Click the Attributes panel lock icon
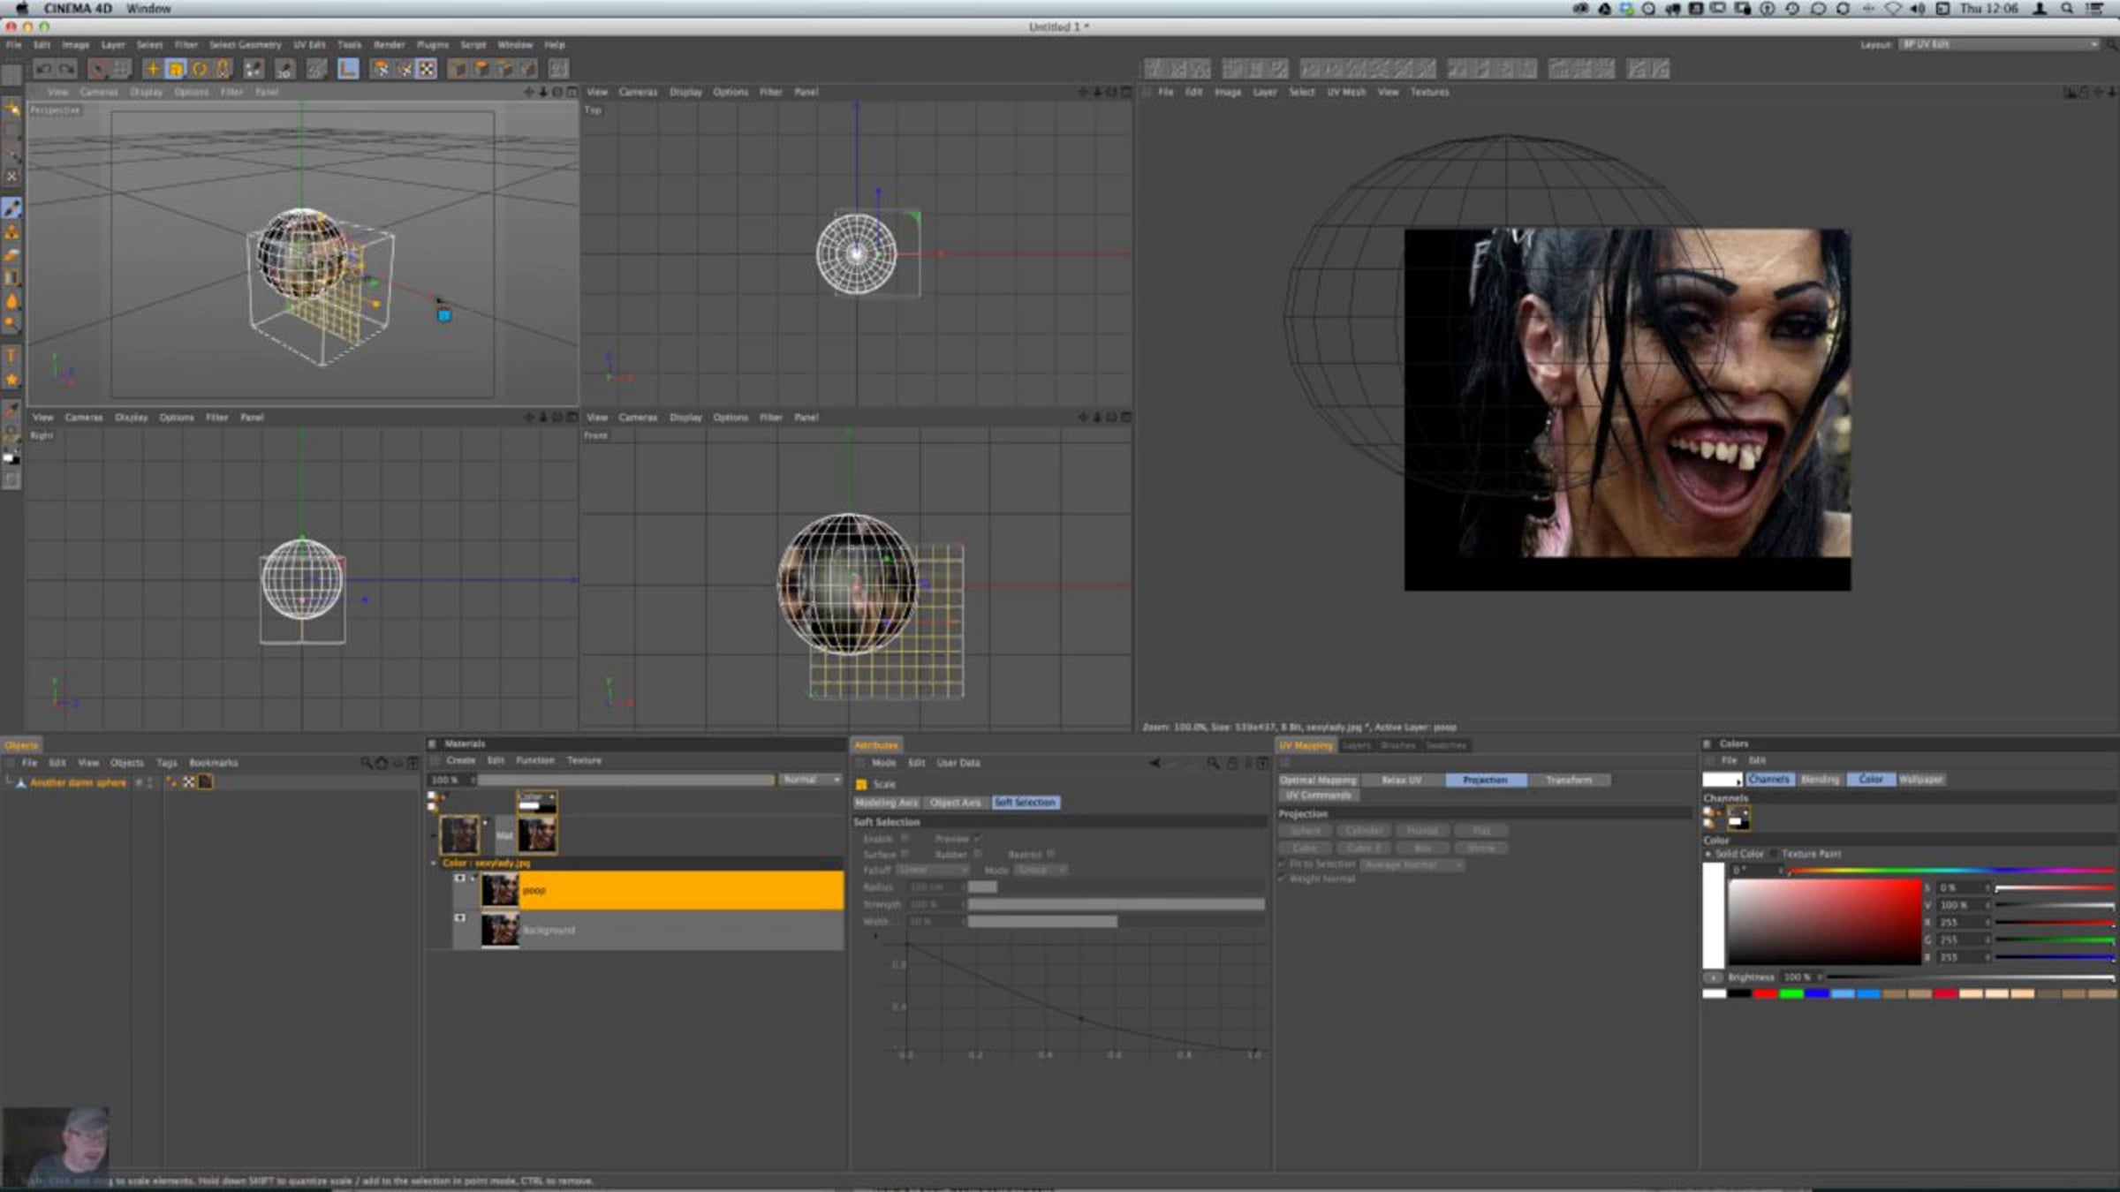 [1232, 763]
